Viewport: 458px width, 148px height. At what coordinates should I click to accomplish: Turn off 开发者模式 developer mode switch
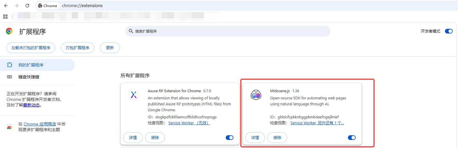(449, 31)
